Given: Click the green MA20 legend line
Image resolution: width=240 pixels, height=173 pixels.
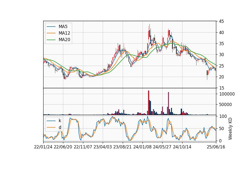Looking at the screenshot, I should [51, 40].
